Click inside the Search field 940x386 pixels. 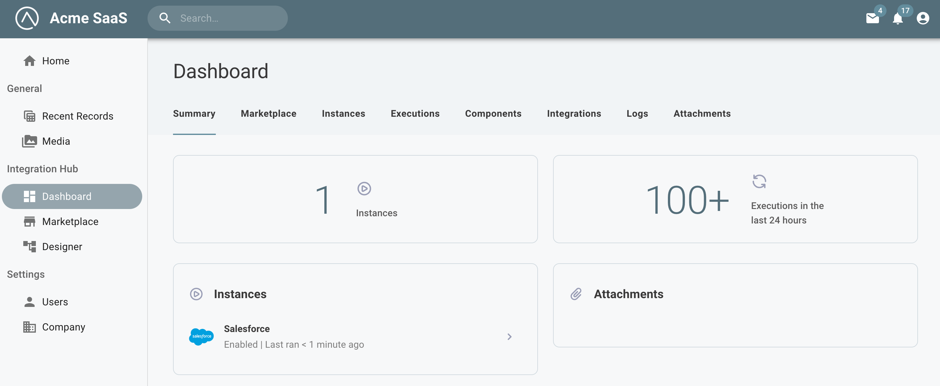[x=226, y=18]
